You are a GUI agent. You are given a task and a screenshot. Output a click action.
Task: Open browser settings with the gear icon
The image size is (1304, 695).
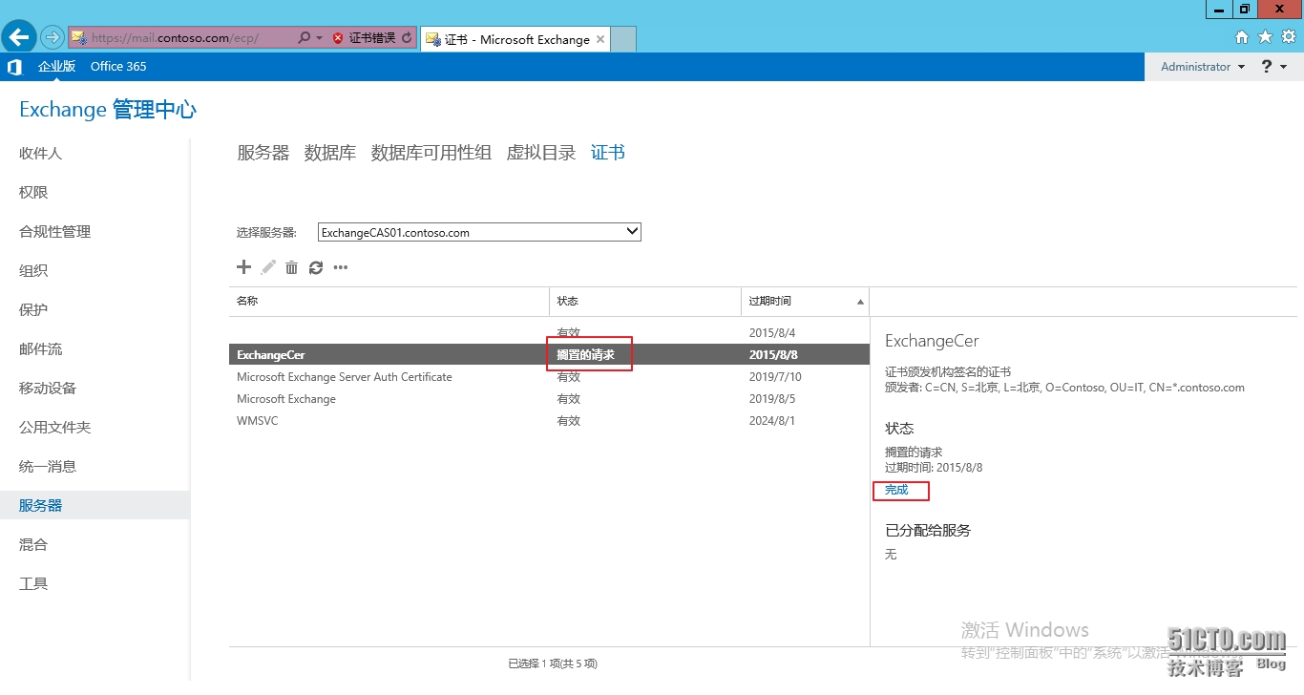point(1287,36)
